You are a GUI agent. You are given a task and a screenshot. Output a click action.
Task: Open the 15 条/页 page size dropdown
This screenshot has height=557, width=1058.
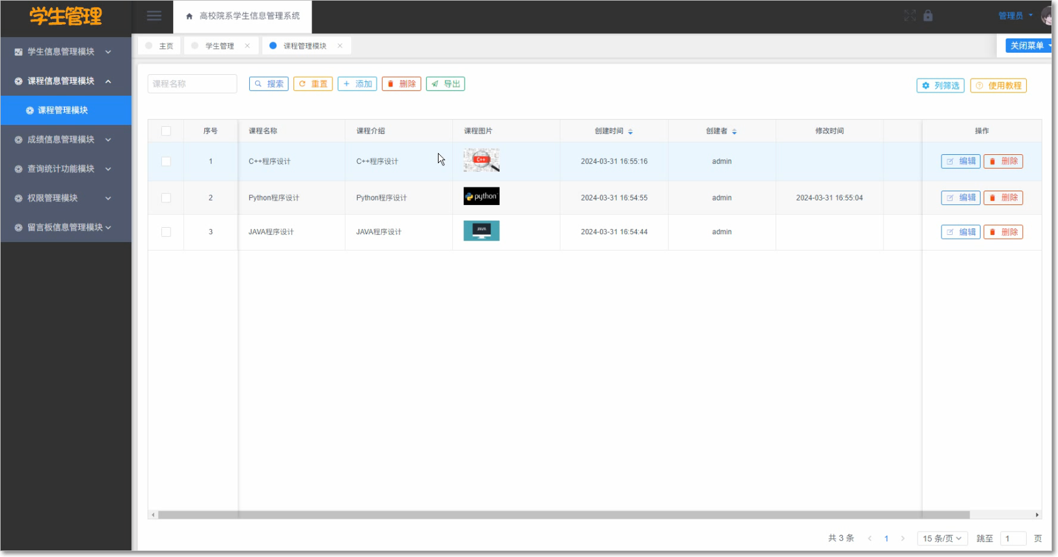pyautogui.click(x=942, y=538)
